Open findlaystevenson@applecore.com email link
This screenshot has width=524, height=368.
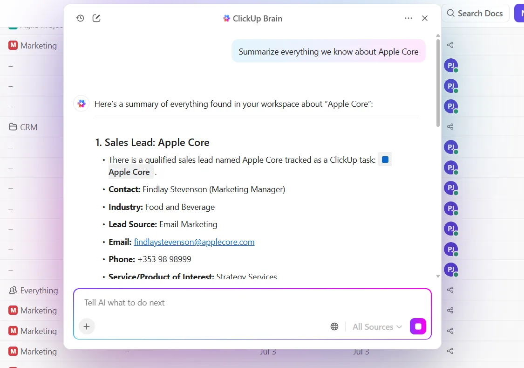tap(194, 242)
